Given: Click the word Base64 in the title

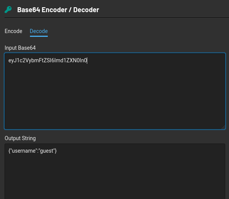Looking at the screenshot, I should coord(29,10).
